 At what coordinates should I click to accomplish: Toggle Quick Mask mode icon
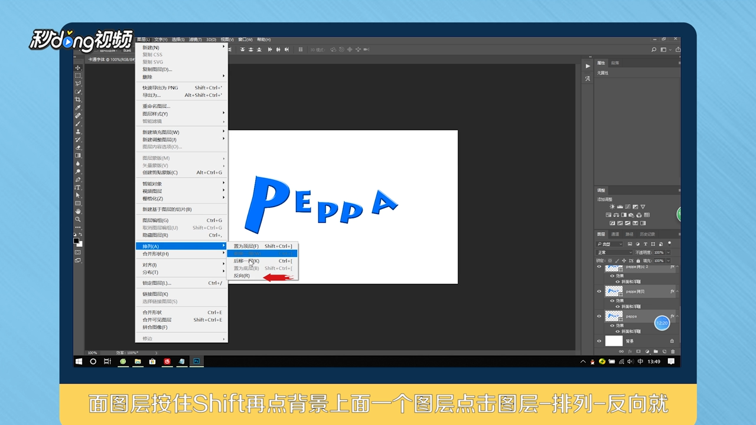pos(77,253)
